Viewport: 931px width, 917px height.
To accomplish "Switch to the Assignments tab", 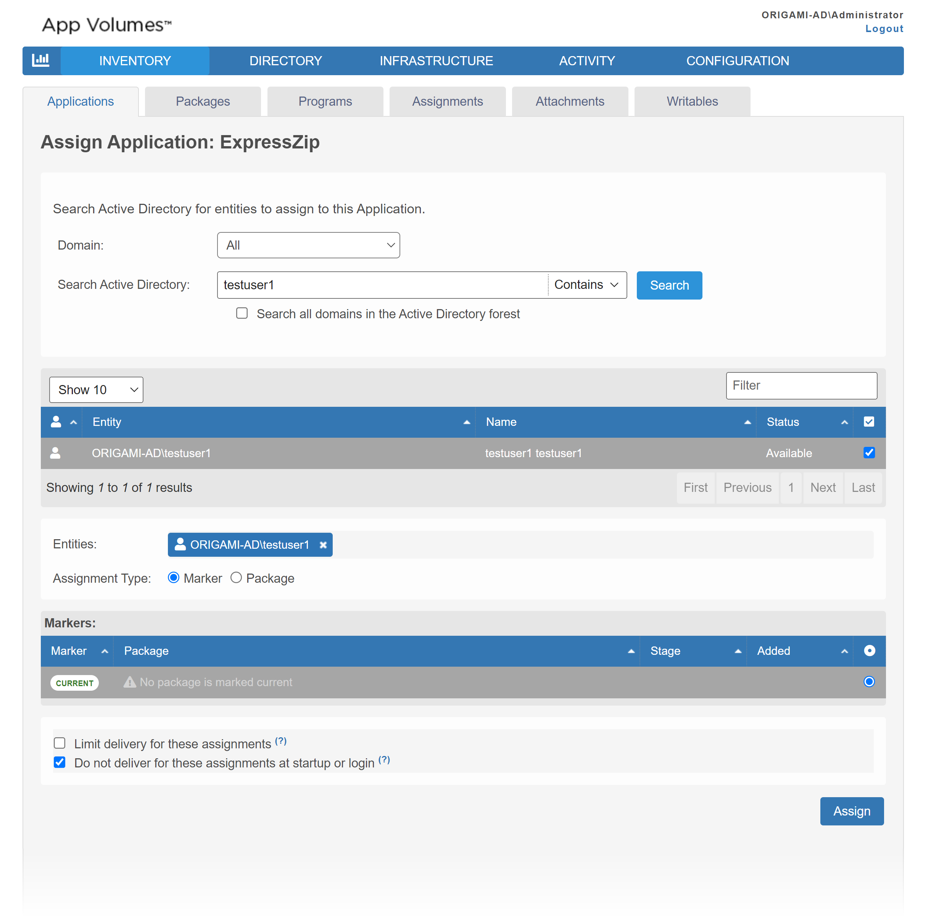I will pos(448,101).
